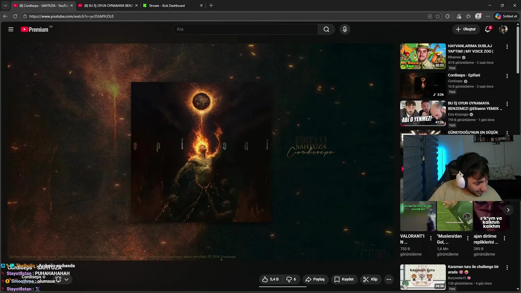The image size is (521, 293).
Task: Click the SAHTUZA album cover in player
Action: tap(201, 152)
